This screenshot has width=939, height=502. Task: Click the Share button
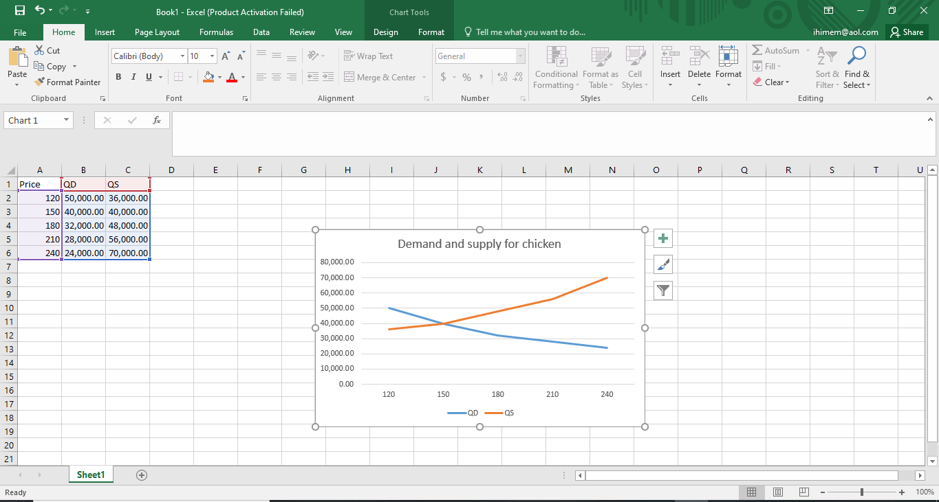point(905,32)
